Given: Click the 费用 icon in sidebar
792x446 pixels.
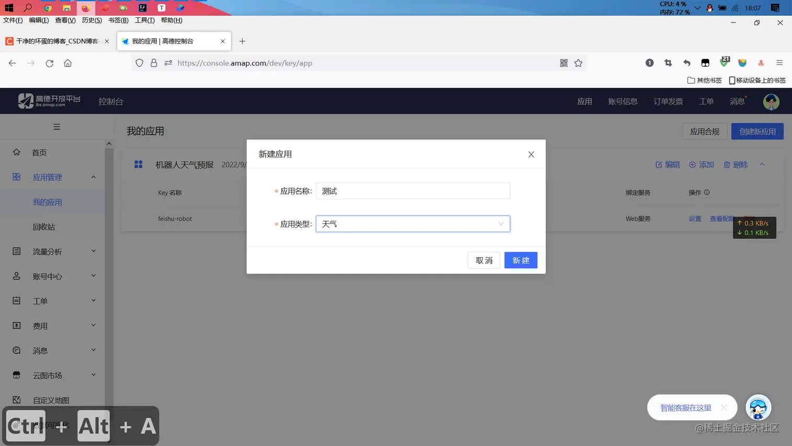Looking at the screenshot, I should click(x=16, y=325).
